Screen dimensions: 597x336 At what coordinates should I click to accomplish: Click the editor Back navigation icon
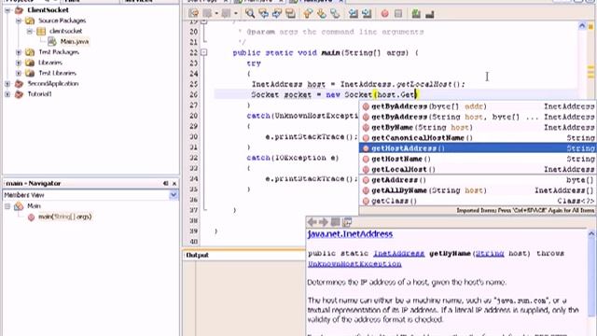[x=207, y=14]
